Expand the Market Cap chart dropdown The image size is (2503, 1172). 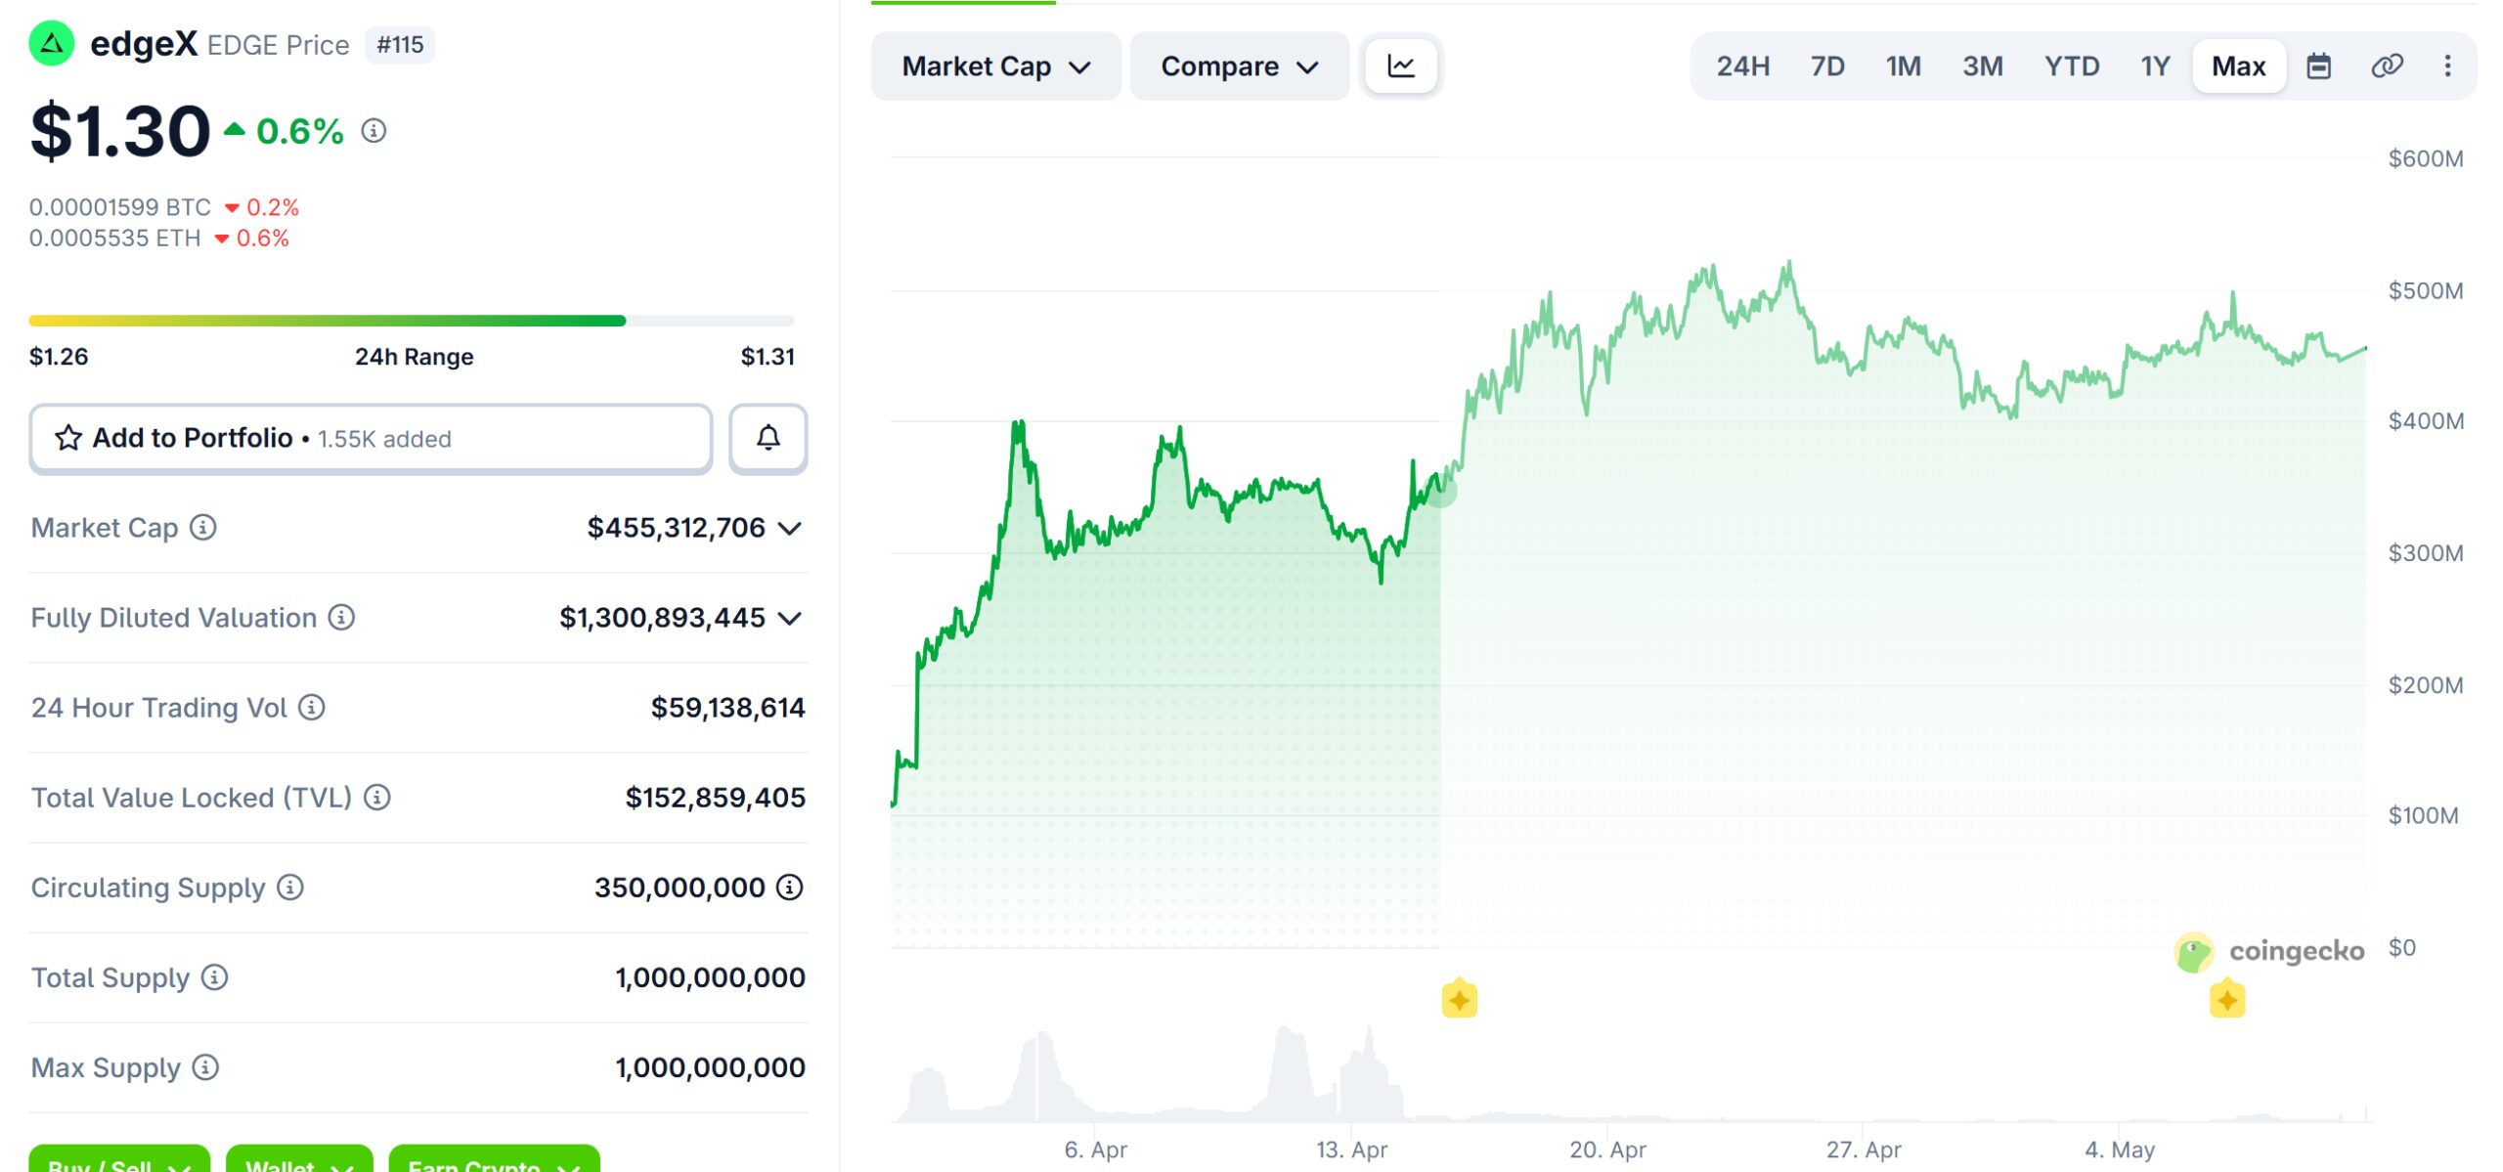pyautogui.click(x=996, y=66)
